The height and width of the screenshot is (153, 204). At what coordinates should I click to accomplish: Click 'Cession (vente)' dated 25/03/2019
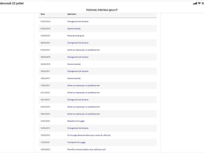point(74,64)
